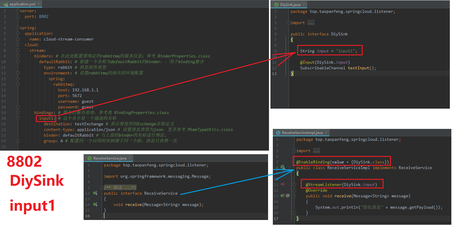Screen dimensions: 457x228
Task: Collapse the server: block in application.yml
Action: point(18,11)
